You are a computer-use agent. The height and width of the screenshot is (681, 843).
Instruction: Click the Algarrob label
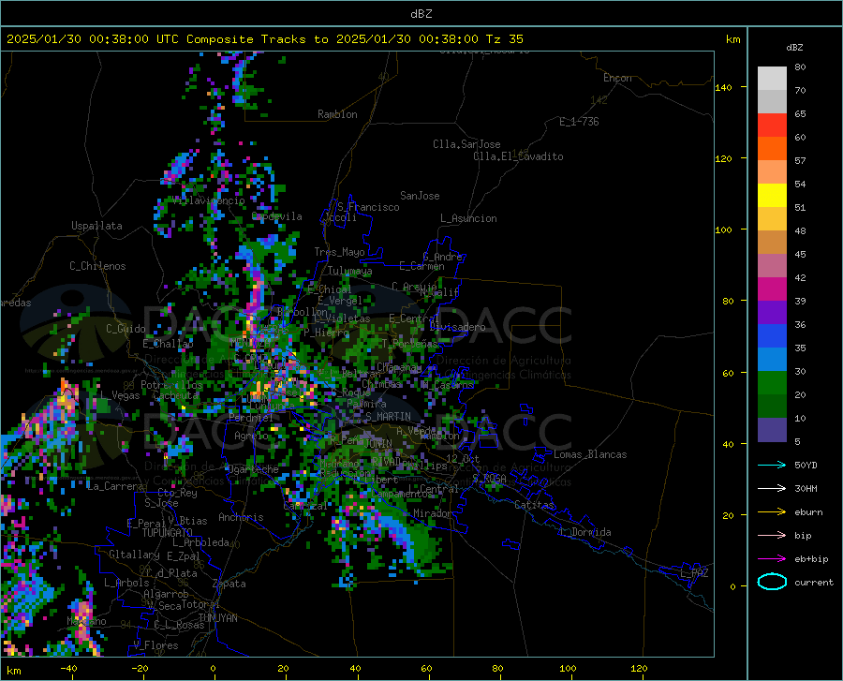coord(166,594)
